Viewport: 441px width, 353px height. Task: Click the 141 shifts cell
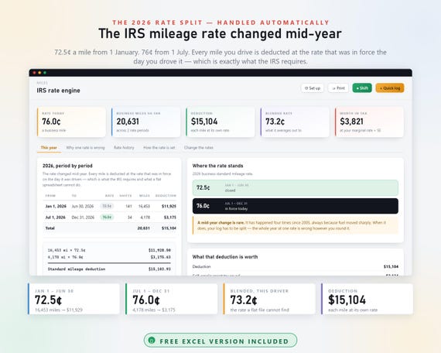[x=128, y=207]
